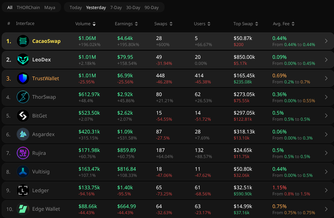Click the Interface column header

(x=25, y=23)
